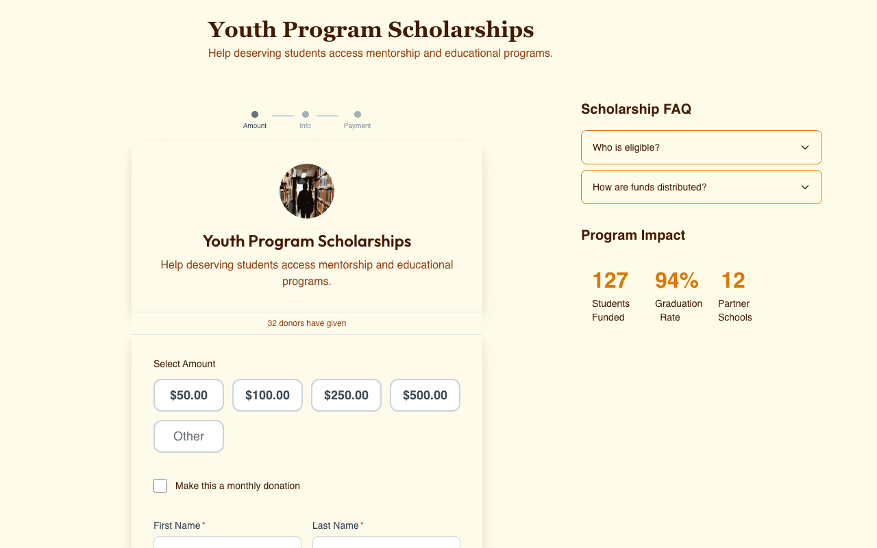Select the $100.00 donation amount
This screenshot has height=548, width=877.
pos(267,395)
